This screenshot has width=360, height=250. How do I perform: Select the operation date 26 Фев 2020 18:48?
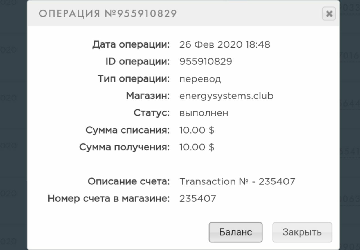click(x=224, y=44)
